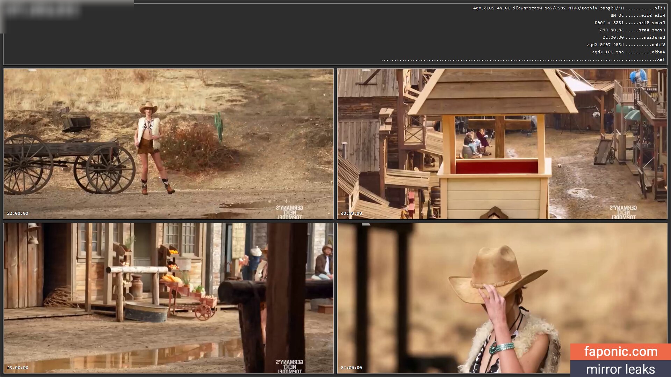671x377 pixels.
Task: Select the mirrored 'Frame Size 1888 x 1060' line
Action: click(x=630, y=23)
